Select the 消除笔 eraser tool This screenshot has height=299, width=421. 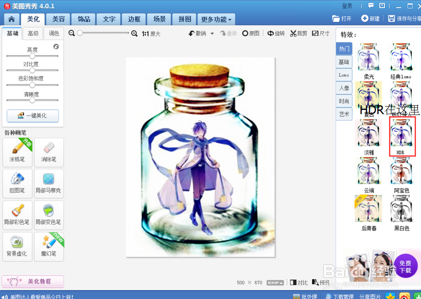(49, 153)
